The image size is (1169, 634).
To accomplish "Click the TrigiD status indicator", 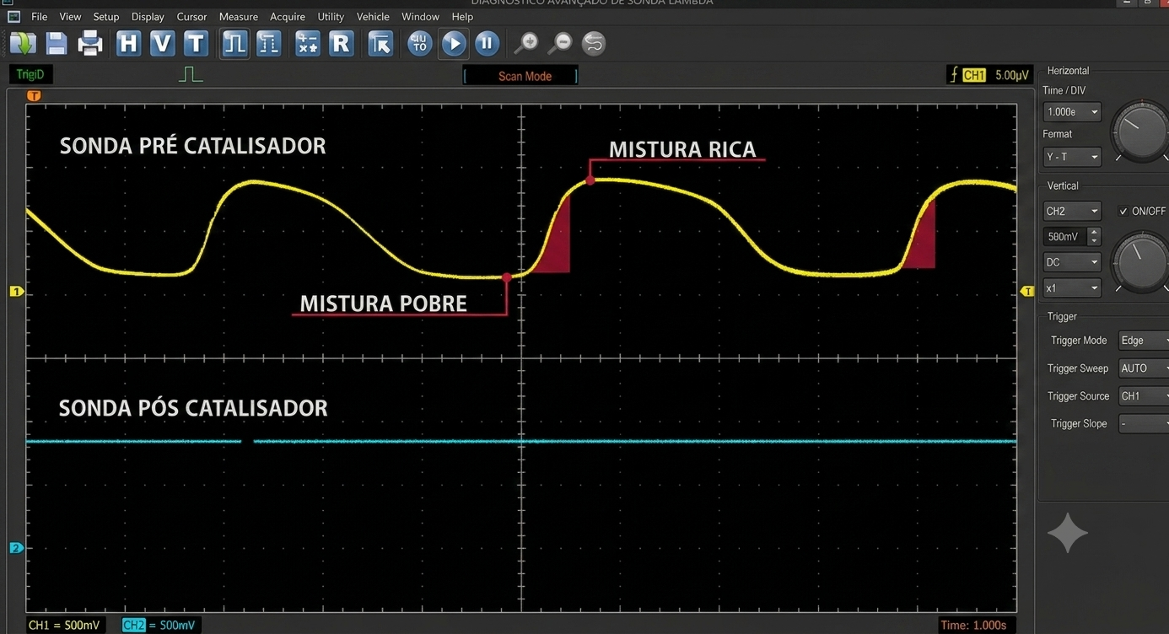I will click(30, 74).
